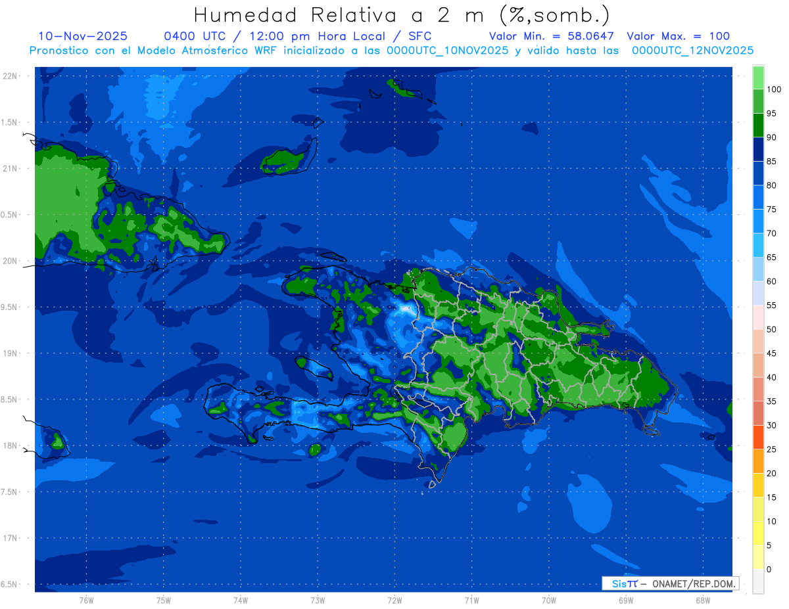Pick the orange-red swatch between 25 and 30
The height and width of the screenshot is (609, 789).
[x=758, y=437]
